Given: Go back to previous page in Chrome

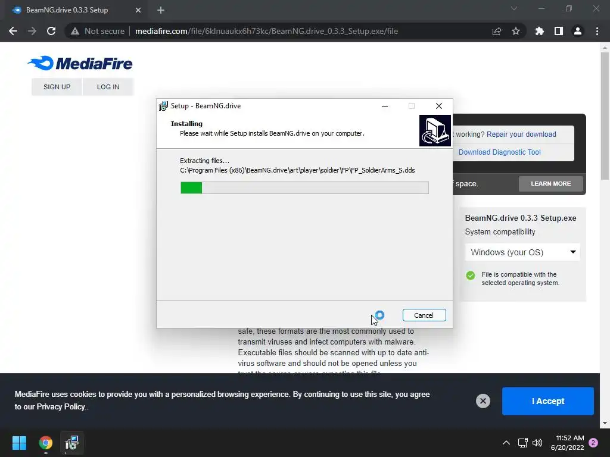Looking at the screenshot, I should [x=13, y=31].
